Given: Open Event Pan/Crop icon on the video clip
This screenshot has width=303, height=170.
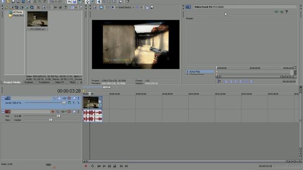Looking at the screenshot, I should point(100,102).
